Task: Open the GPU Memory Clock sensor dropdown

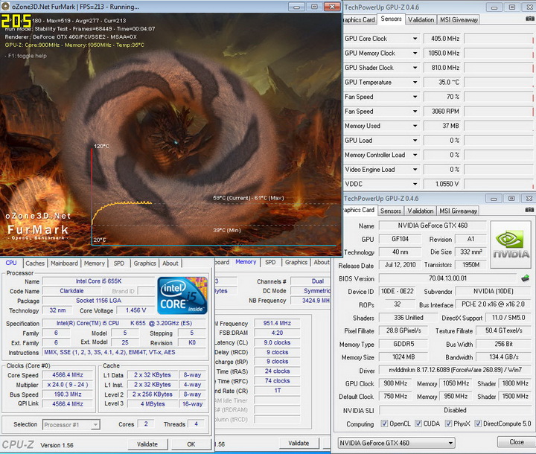Action: click(415, 54)
